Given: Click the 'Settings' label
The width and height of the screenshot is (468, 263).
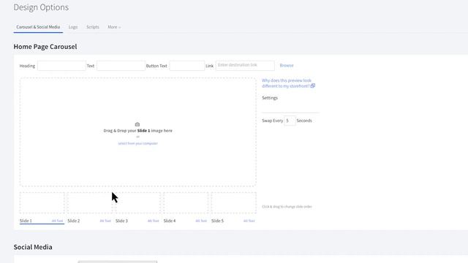Looking at the screenshot, I should (x=270, y=98).
